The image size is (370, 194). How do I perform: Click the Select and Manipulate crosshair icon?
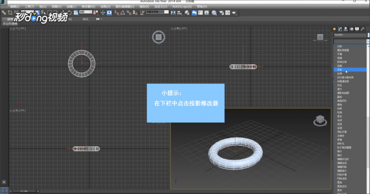point(103,13)
